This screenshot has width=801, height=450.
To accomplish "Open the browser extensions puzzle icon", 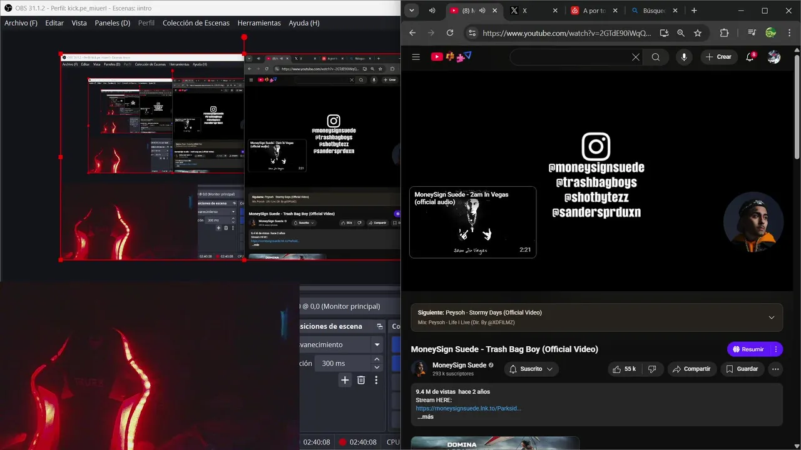I will pos(725,33).
